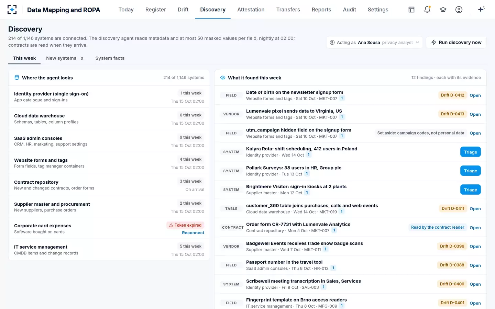The image size is (495, 309).
Task: Click the Drift D-0406 tag
Action: (x=452, y=284)
